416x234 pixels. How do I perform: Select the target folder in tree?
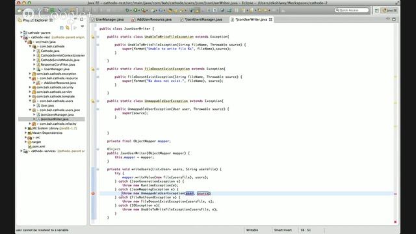36,142
